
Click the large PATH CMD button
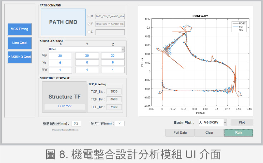point(63,22)
